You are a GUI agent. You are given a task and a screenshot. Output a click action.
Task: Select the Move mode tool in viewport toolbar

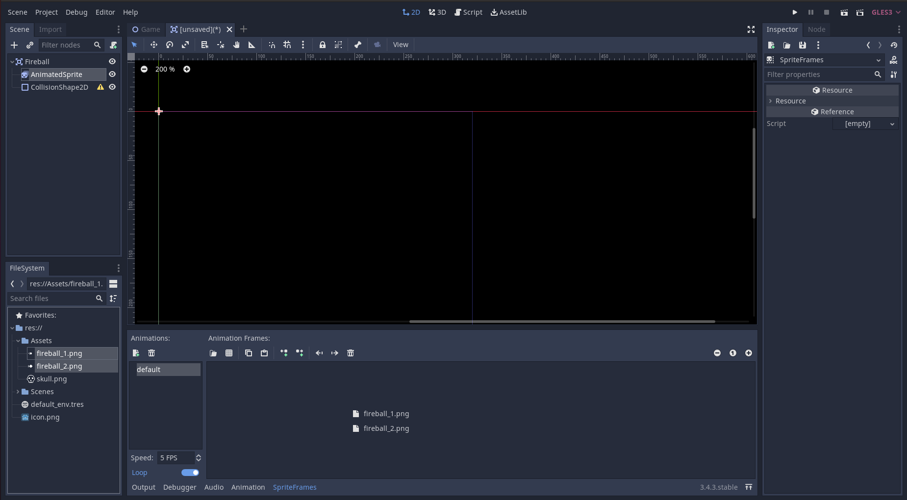[x=154, y=45]
